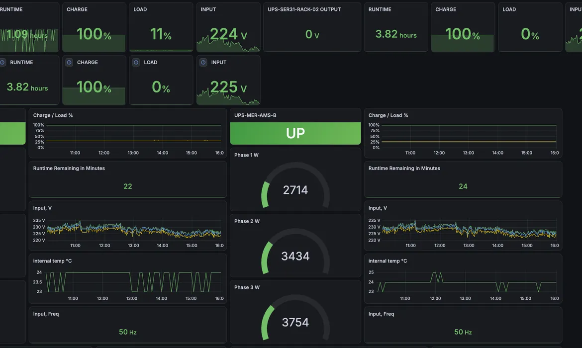Image resolution: width=582 pixels, height=348 pixels.
Task: Open the UPS-MER-AMS-B panel title
Action: (x=255, y=115)
